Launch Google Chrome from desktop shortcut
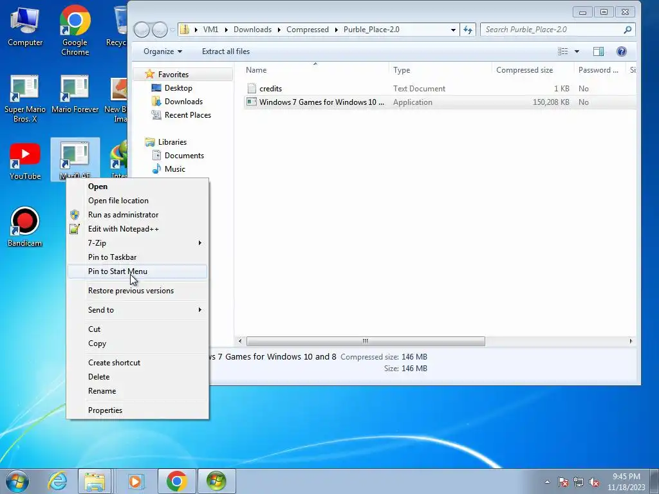The height and width of the screenshot is (494, 659). pos(75,30)
